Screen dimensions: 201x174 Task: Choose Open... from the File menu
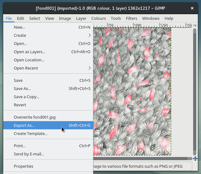tap(48, 43)
